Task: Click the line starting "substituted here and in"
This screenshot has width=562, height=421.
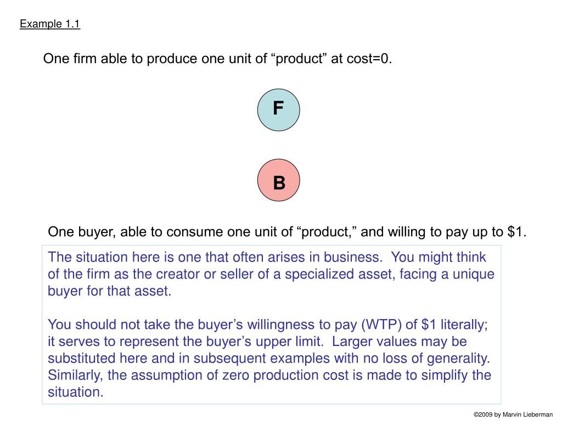Action: [269, 359]
